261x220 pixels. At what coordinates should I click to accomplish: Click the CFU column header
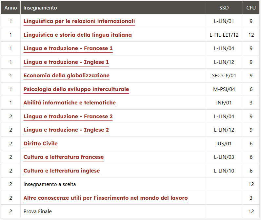coord(251,8)
